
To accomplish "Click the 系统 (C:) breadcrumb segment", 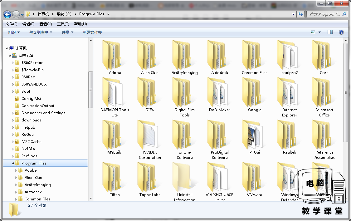I will pos(64,14).
